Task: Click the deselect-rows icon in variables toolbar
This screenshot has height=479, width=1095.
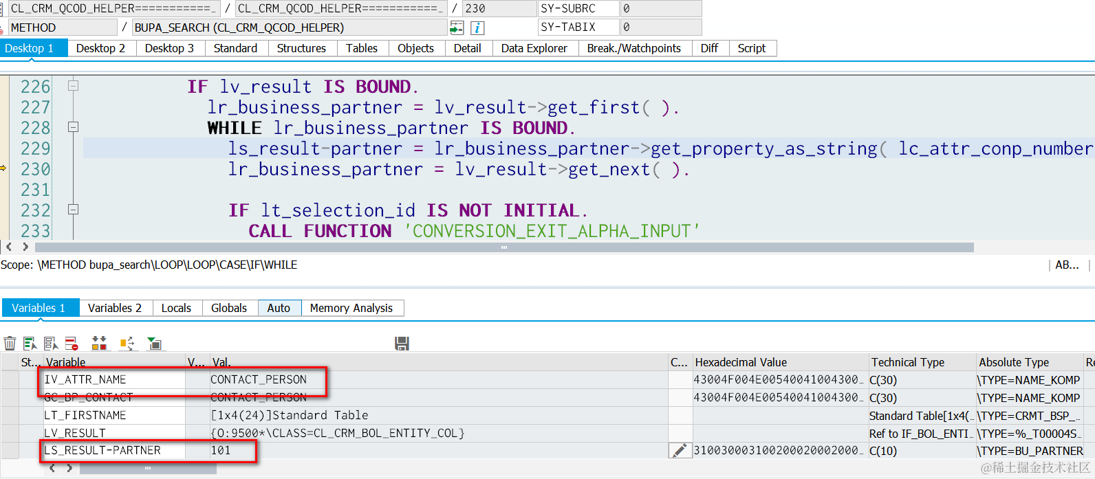Action: (51, 343)
